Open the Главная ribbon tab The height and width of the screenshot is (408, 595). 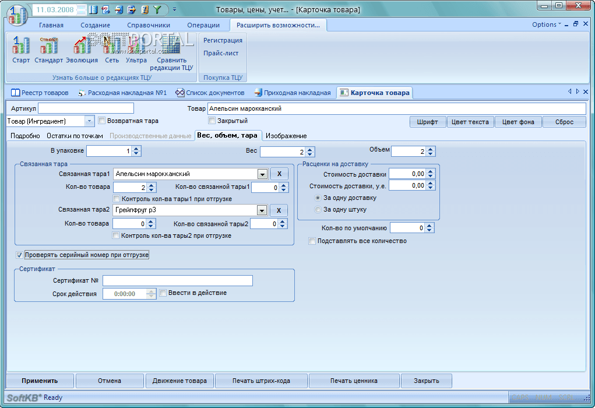pyautogui.click(x=51, y=25)
